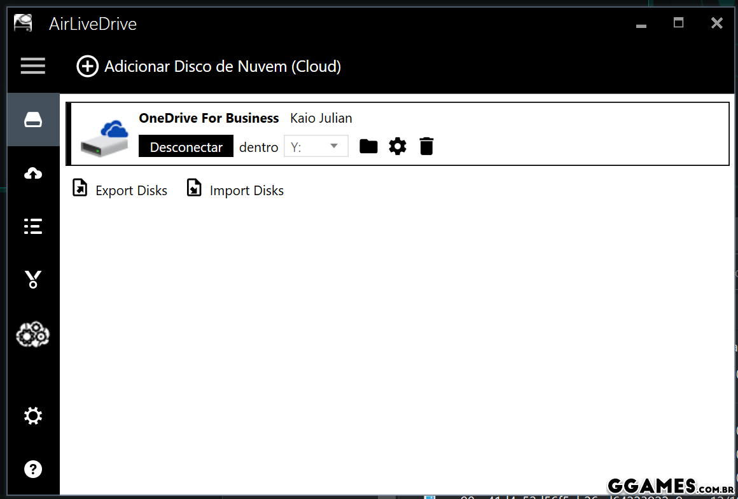The image size is (738, 499).
Task: Click the medal sidebar icon
Action: tap(33, 280)
